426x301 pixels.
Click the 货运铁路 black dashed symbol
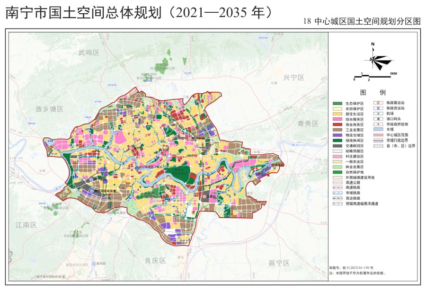337,198
